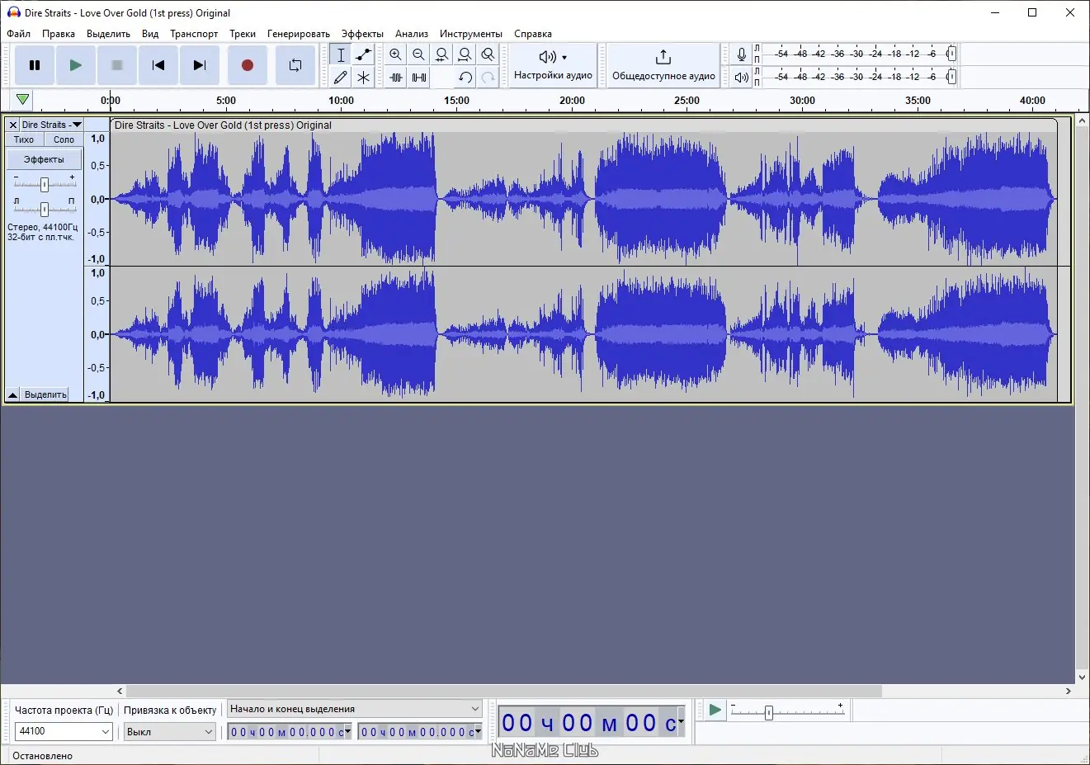Click the playback level slider handle

pyautogui.click(x=951, y=77)
